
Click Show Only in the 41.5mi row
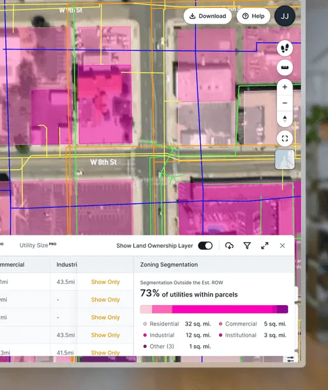[106, 353]
